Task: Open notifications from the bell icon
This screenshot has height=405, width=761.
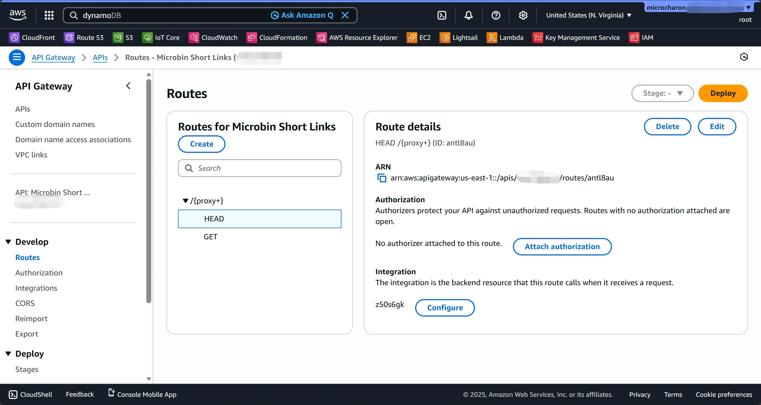Action: click(x=468, y=15)
